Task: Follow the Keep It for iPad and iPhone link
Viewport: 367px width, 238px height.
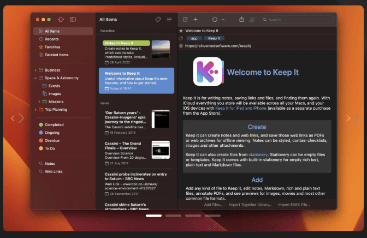Action: point(241,108)
